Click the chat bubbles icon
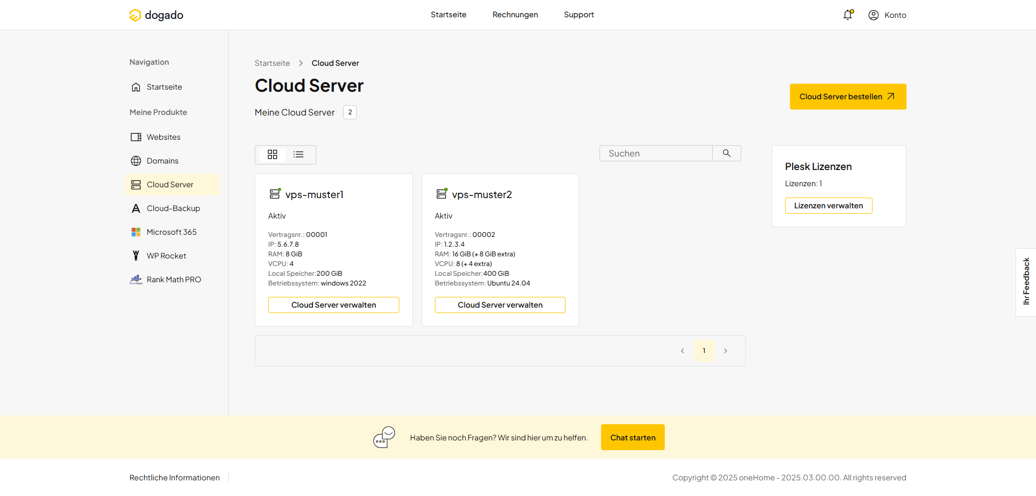 click(384, 437)
